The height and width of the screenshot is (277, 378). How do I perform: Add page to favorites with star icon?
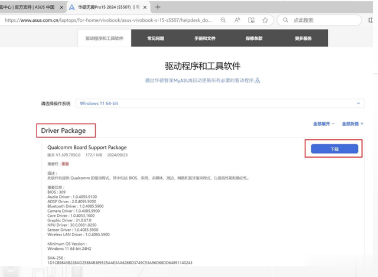coord(265,20)
